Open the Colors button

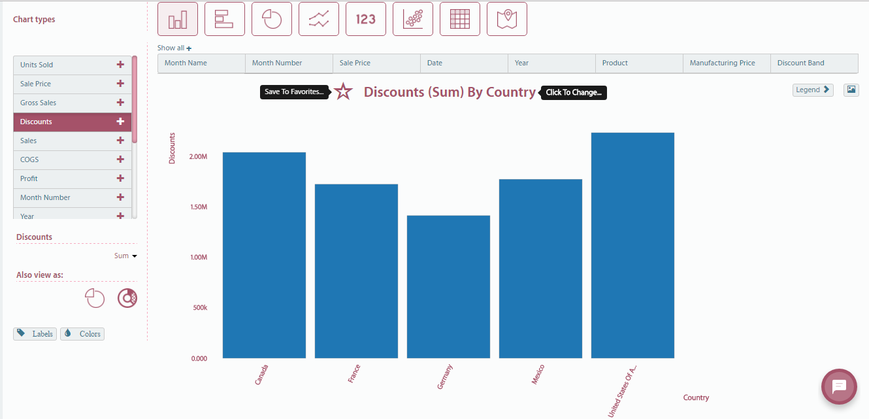82,333
